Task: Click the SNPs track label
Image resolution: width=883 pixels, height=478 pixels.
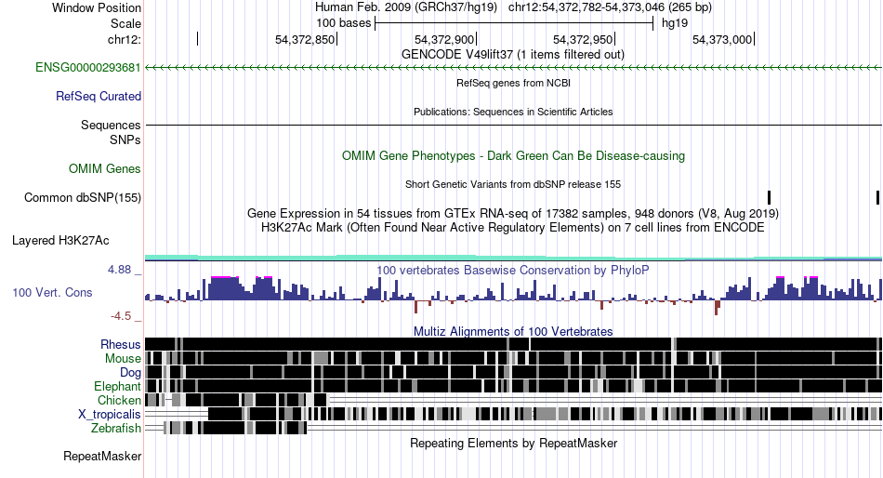Action: [125, 139]
